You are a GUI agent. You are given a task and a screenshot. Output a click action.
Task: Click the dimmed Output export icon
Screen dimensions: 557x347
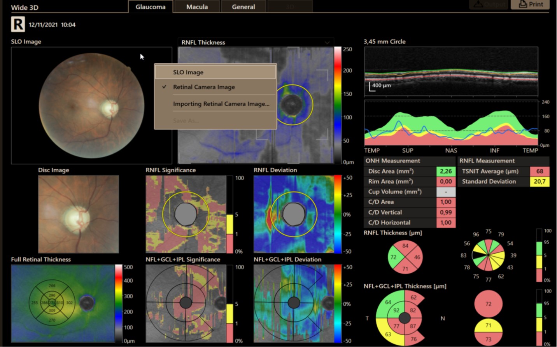(478, 4)
